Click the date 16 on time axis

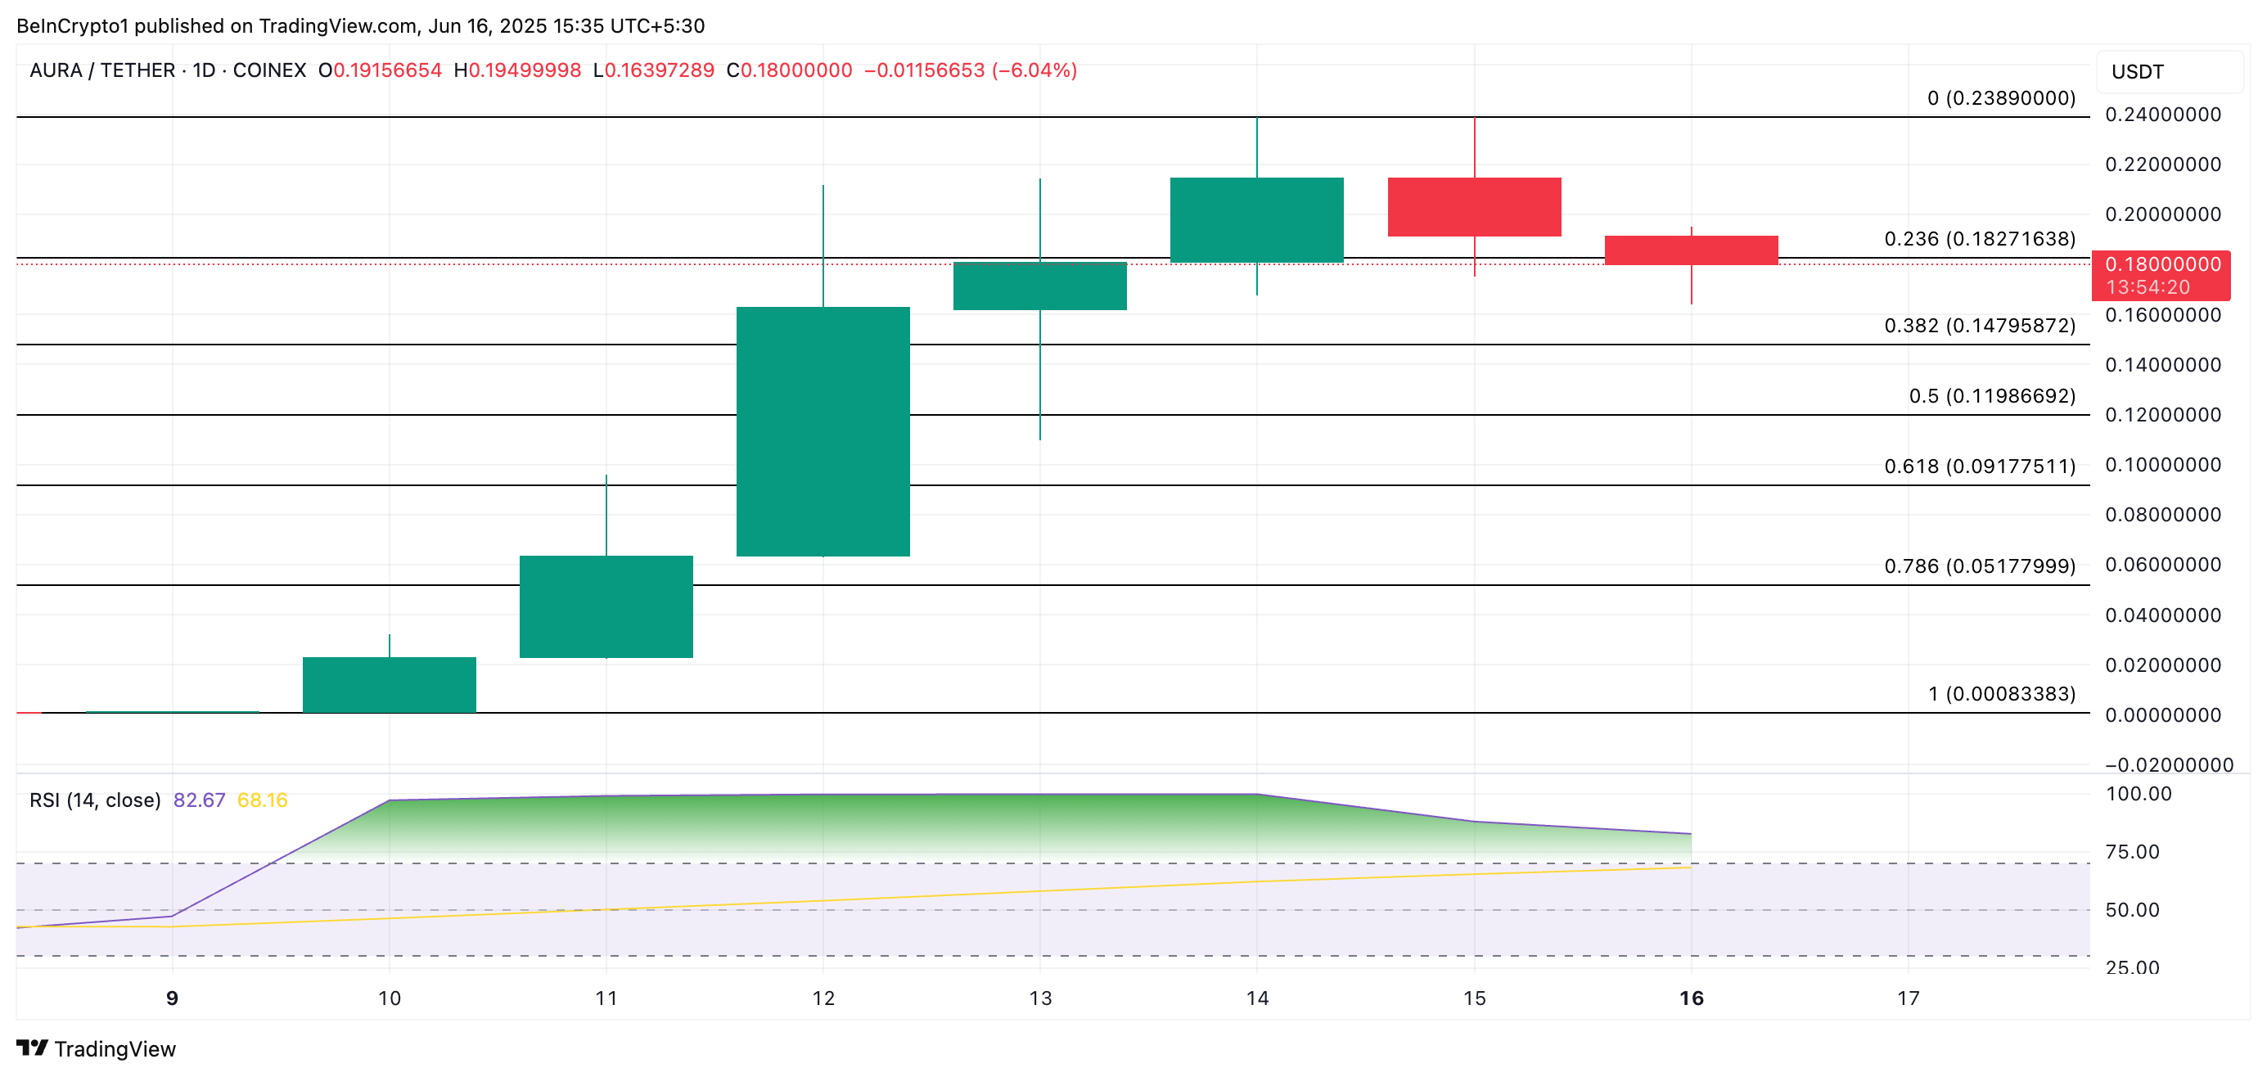[x=1691, y=998]
